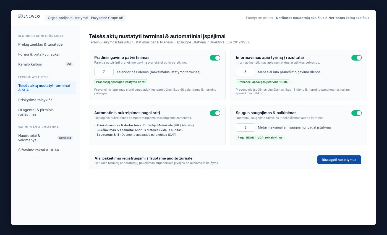Toggle Automatinis nukreipimas pagal sritį switch
The image size is (387, 235).
click(x=215, y=113)
